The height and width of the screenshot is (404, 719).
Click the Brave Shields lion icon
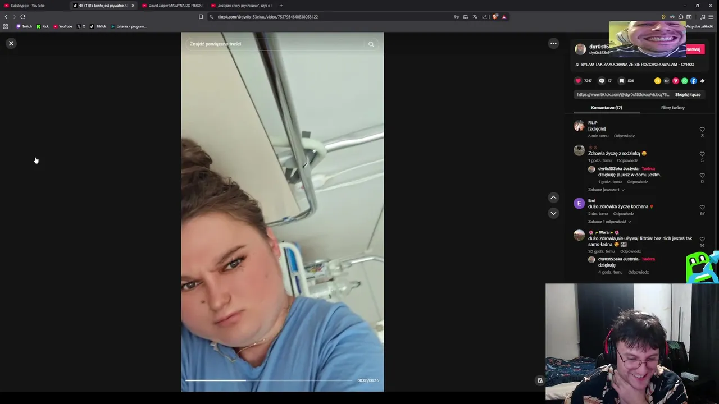(x=495, y=17)
